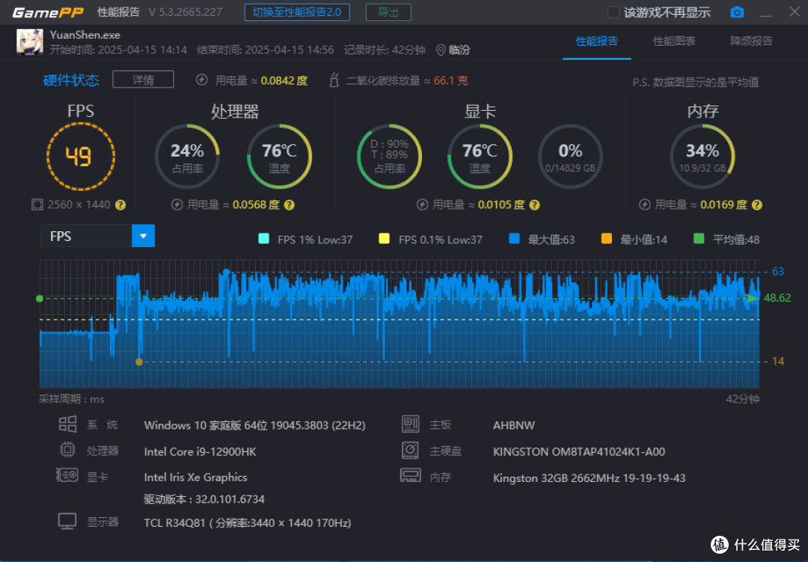The width and height of the screenshot is (808, 562).
Task: Click the help icon after 0.0169 度
Action: point(756,205)
